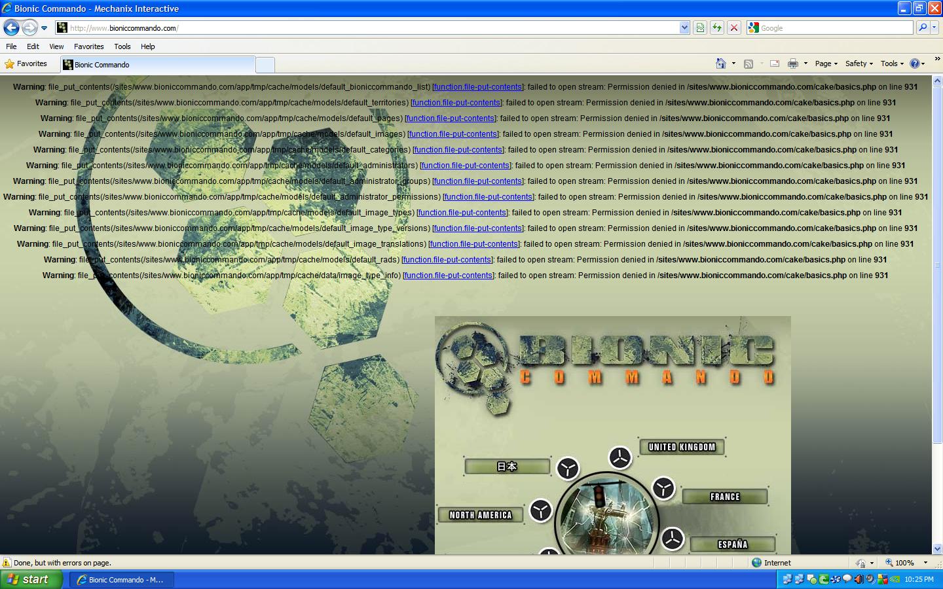The image size is (943, 589).
Task: Select the Bionic Commando browser tab
Action: pos(157,65)
